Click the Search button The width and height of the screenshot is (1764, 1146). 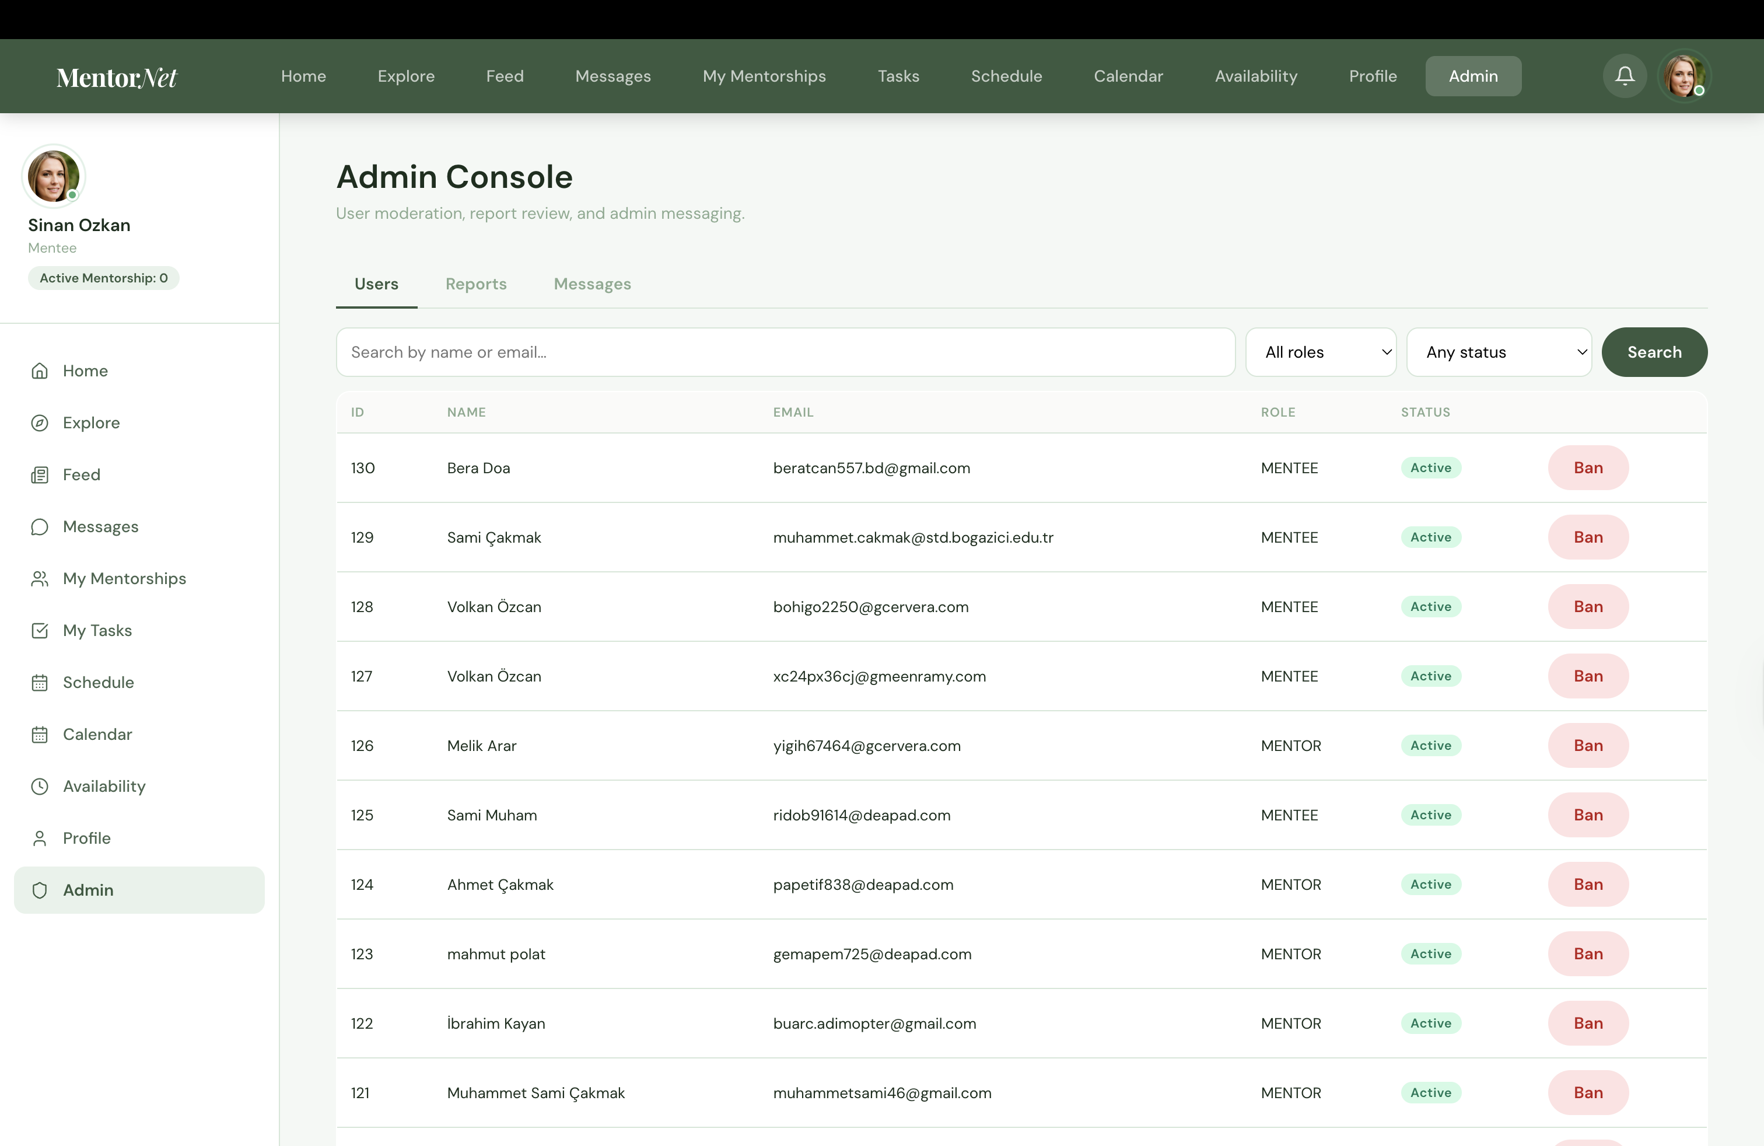pos(1654,352)
